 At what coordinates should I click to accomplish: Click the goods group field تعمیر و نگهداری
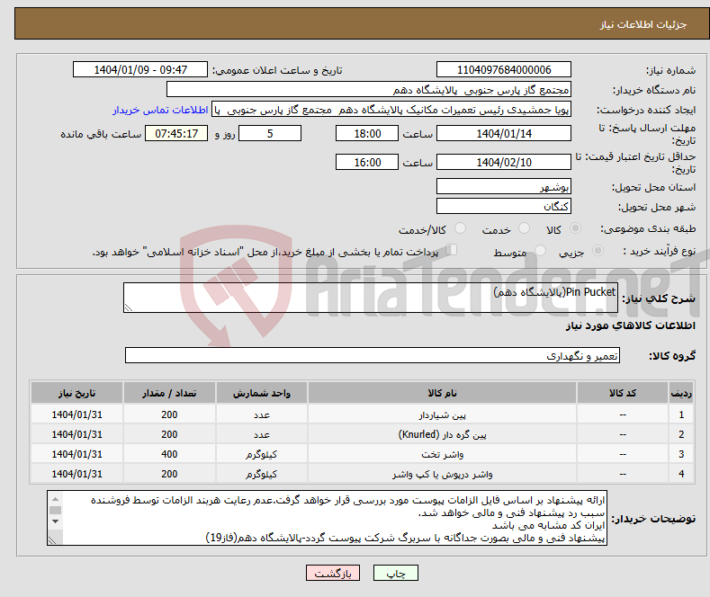click(x=373, y=355)
